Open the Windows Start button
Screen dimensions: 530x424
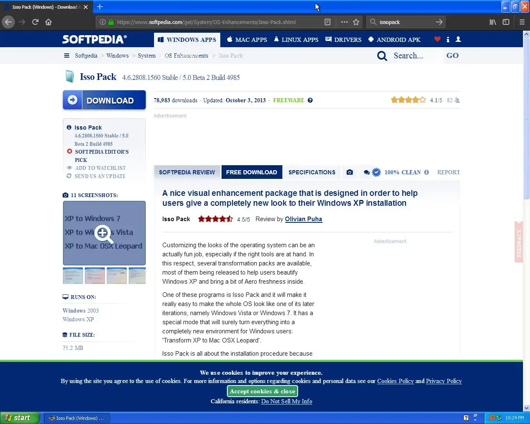[x=20, y=418]
